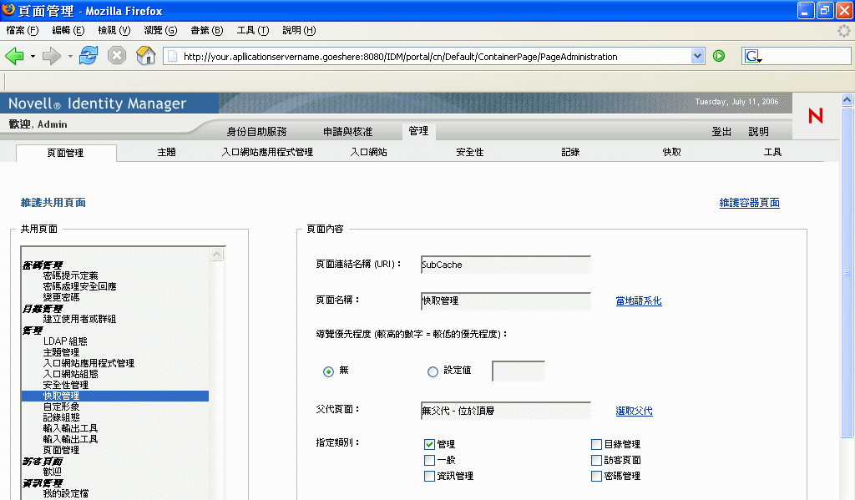Click the Google search engine icon

point(752,56)
